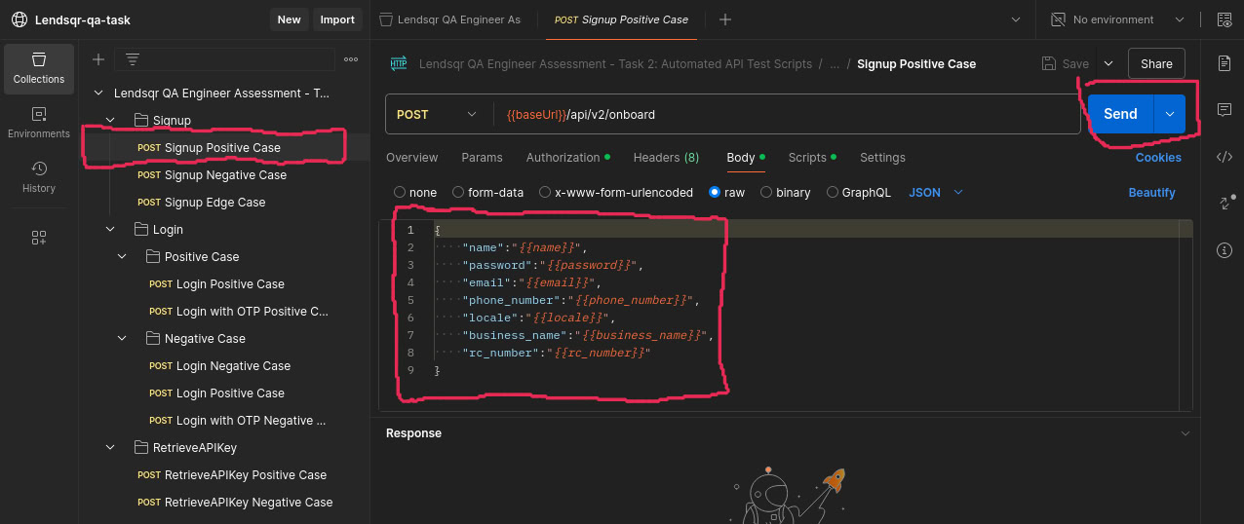Screen dimensions: 1244x524
Task: Click the Send button
Action: pyautogui.click(x=1120, y=114)
